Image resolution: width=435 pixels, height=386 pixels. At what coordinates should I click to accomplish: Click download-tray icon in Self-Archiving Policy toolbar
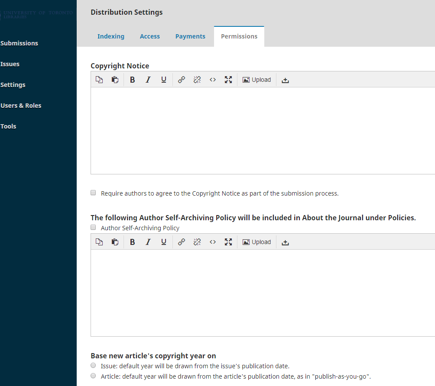(x=285, y=242)
